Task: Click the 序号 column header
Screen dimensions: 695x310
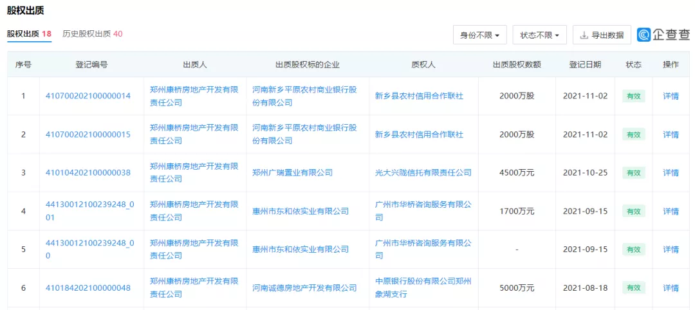Action: (x=24, y=65)
